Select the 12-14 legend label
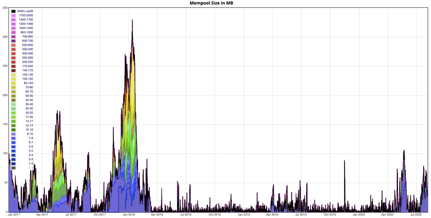Viewport: 431px width, 218px height. click(29, 125)
